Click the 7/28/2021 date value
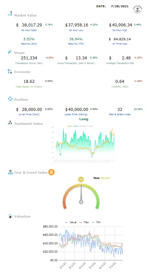 pyautogui.click(x=120, y=6)
